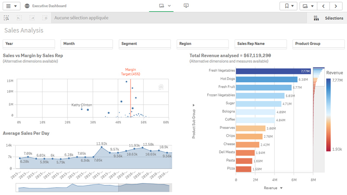Click the Total Revenue analysed title
This screenshot has height=195, width=347.
230,56
